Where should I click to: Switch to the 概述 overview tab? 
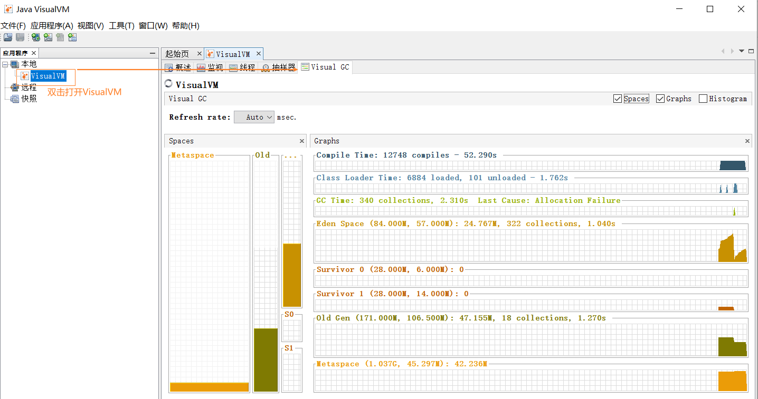pyautogui.click(x=178, y=67)
